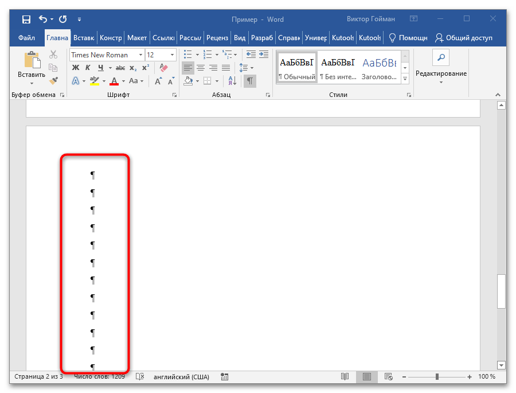Screen dimensions: 516x393
Task: Switch to the Макет tab
Action: [137, 38]
